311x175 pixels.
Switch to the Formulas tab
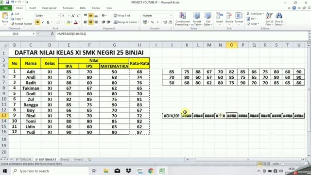[x=68, y=8]
